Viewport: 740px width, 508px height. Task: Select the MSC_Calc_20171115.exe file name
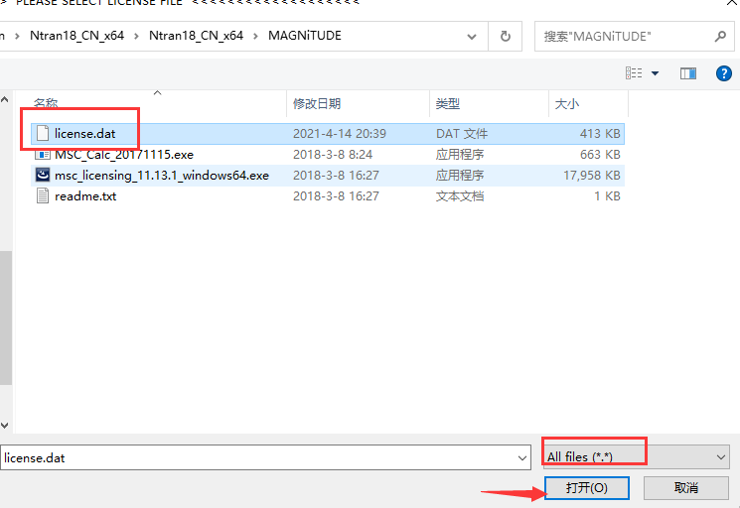124,155
